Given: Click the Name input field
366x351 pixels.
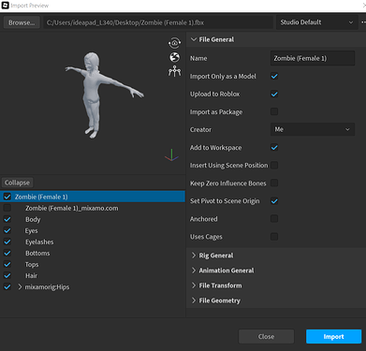Looking at the screenshot, I should 313,58.
